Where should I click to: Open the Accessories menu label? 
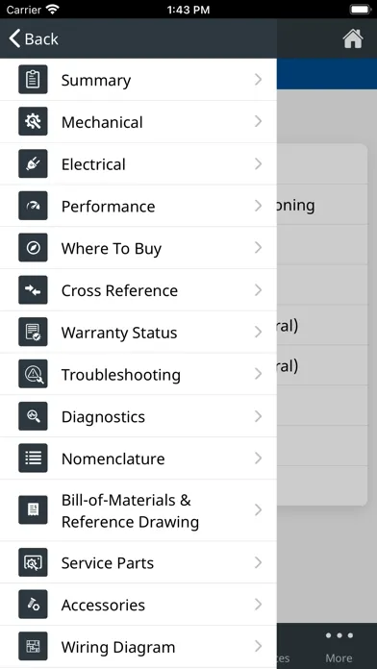[x=103, y=605]
